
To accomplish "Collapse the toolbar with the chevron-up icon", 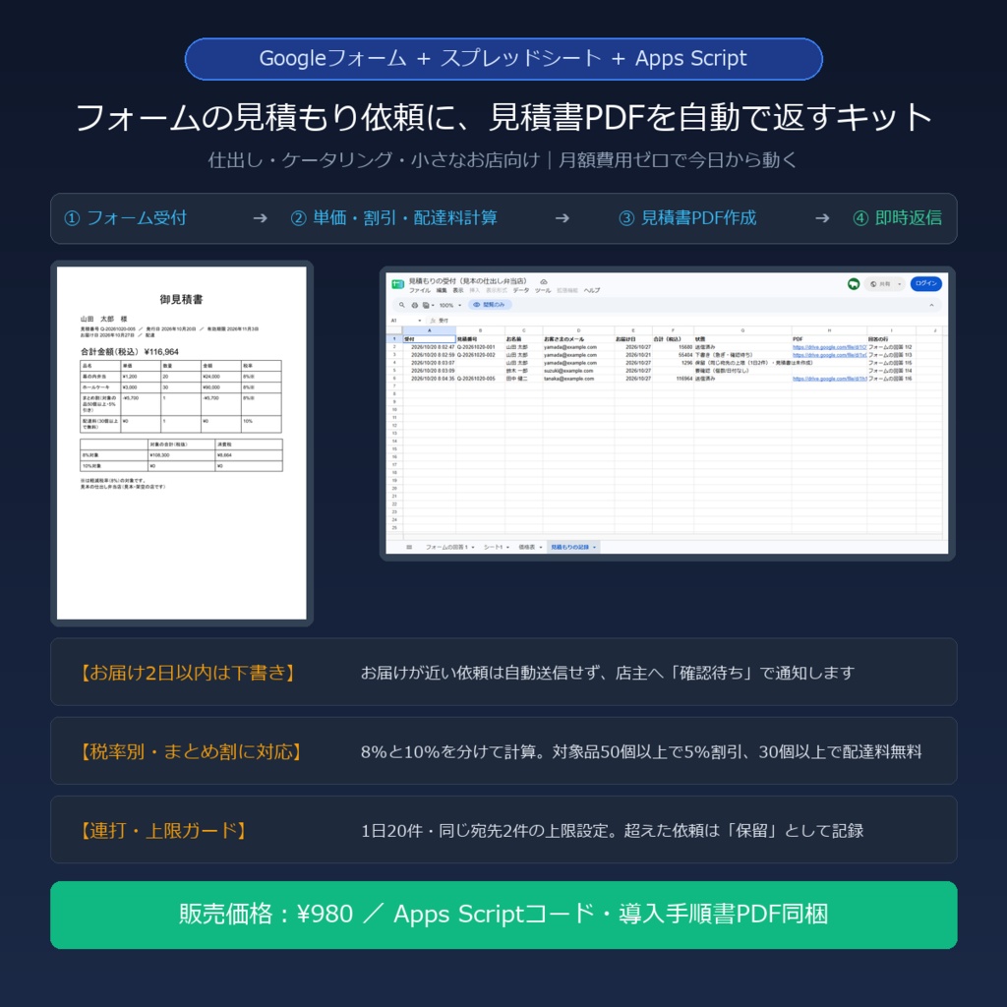I will [x=932, y=305].
